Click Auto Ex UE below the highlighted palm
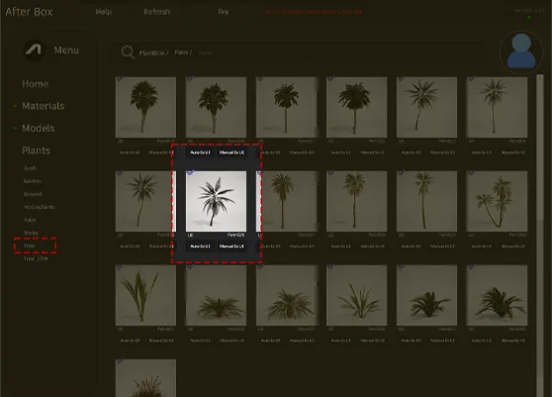The width and height of the screenshot is (552, 397). click(200, 247)
